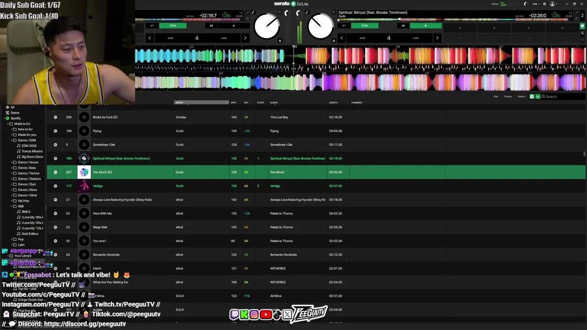Sort library by KEY column
The width and height of the screenshot is (587, 330).
pyautogui.click(x=246, y=103)
